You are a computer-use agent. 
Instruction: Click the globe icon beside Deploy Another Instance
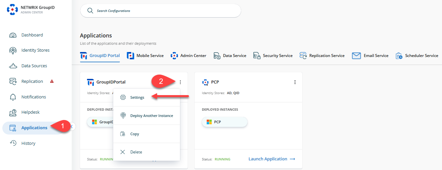(123, 116)
